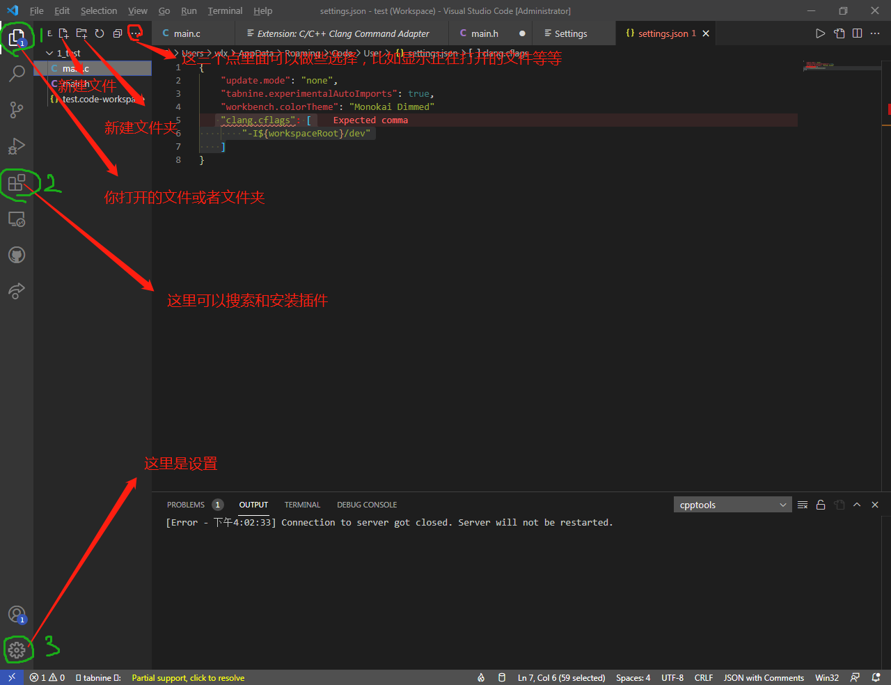Open the Go menu
This screenshot has height=685, width=891.
coord(164,10)
